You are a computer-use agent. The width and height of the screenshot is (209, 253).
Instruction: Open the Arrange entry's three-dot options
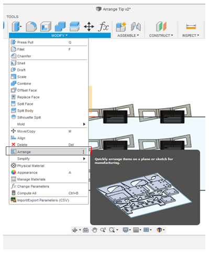[x=83, y=152]
